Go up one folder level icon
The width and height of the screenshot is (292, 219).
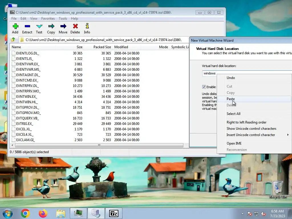click(x=13, y=40)
